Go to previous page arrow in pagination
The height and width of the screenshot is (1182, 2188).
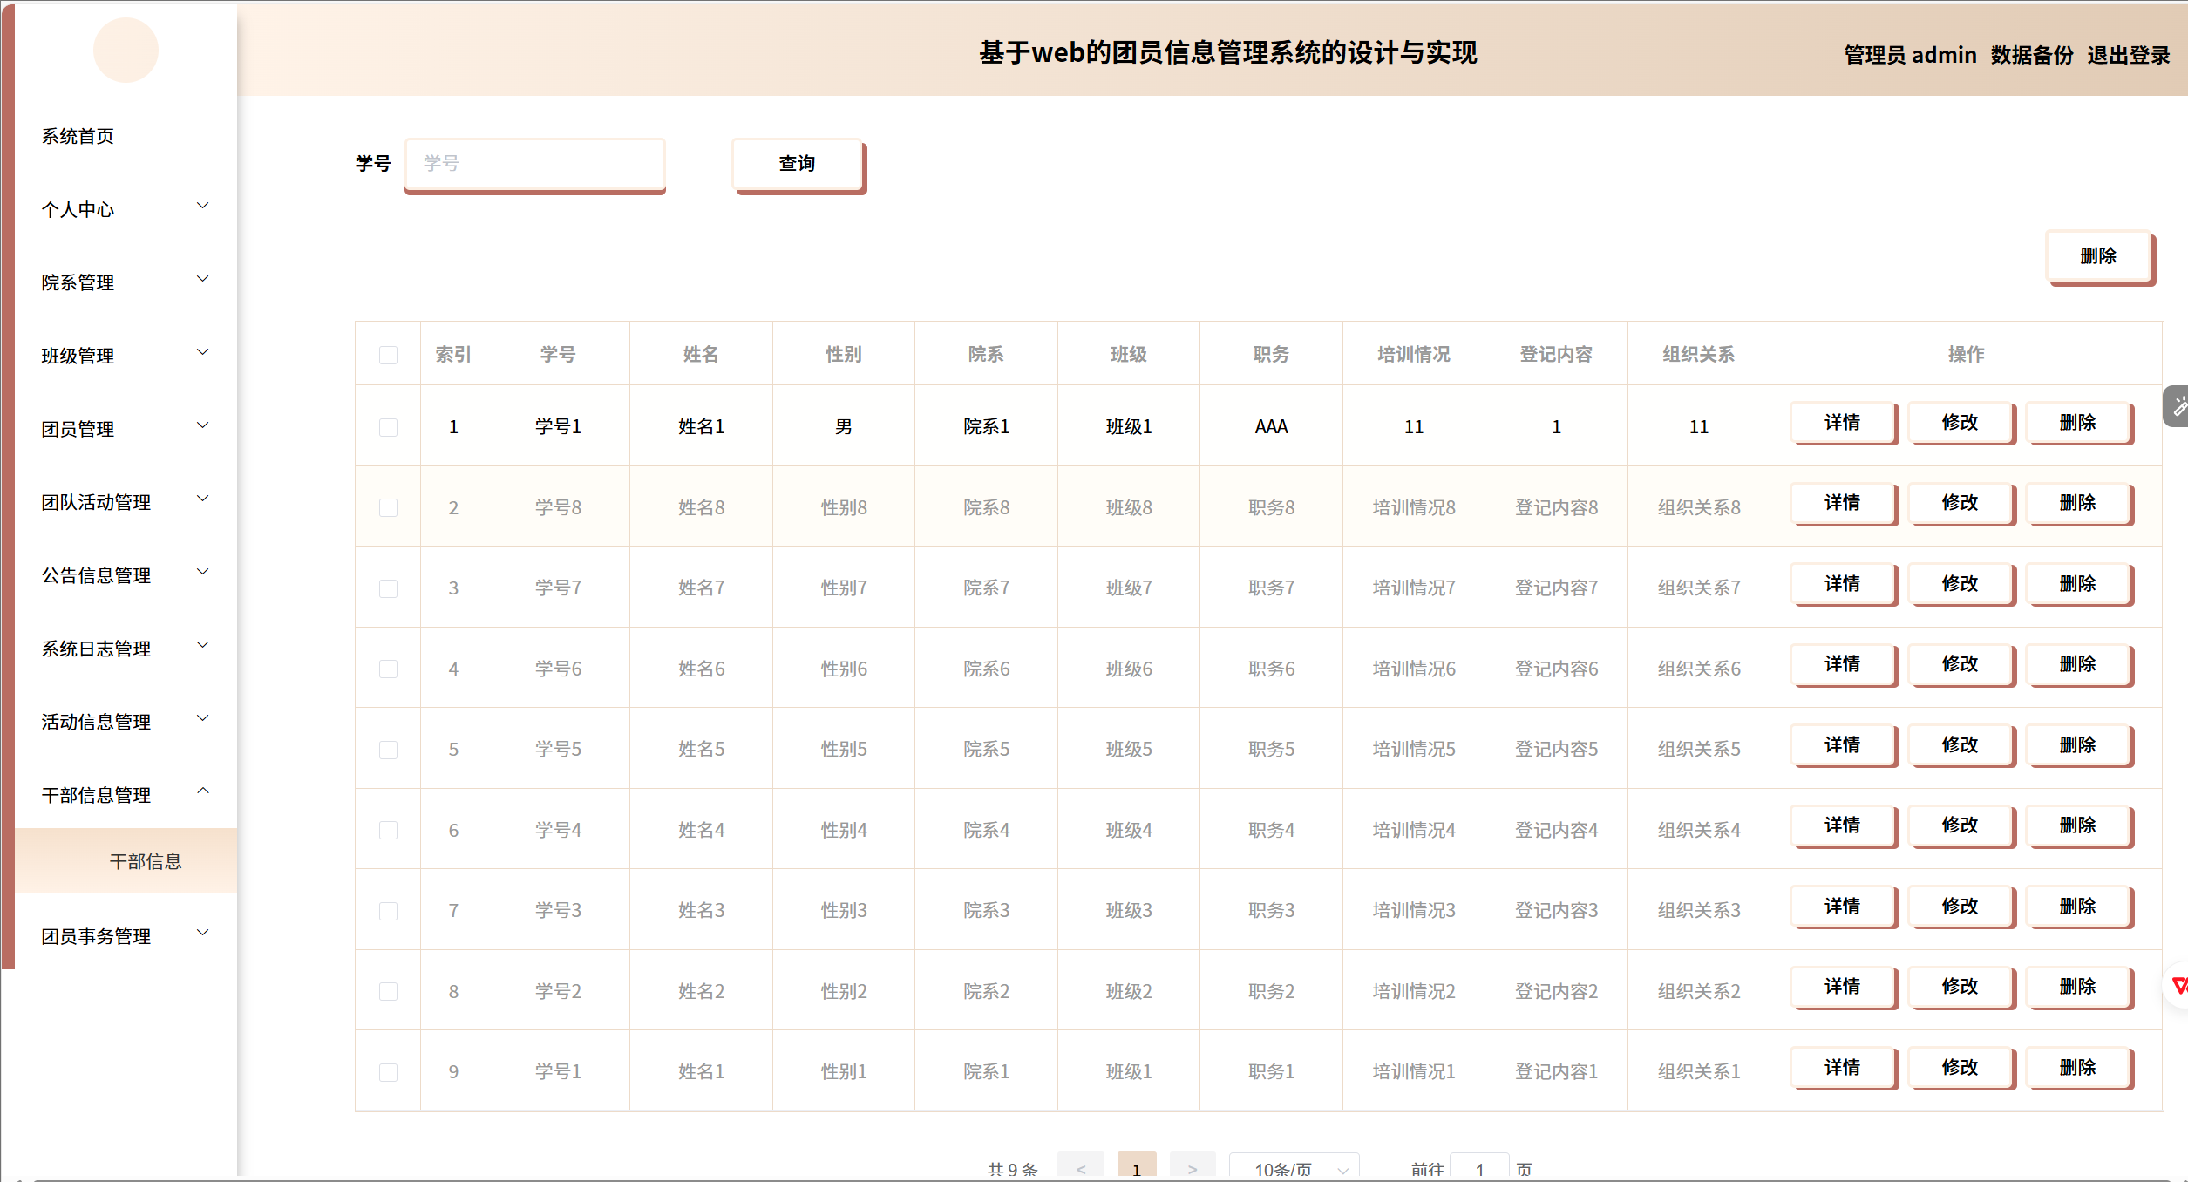tap(1080, 1168)
